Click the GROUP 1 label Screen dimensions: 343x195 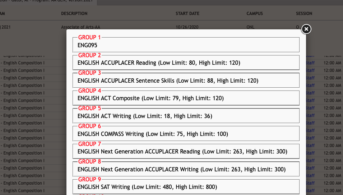pos(89,38)
